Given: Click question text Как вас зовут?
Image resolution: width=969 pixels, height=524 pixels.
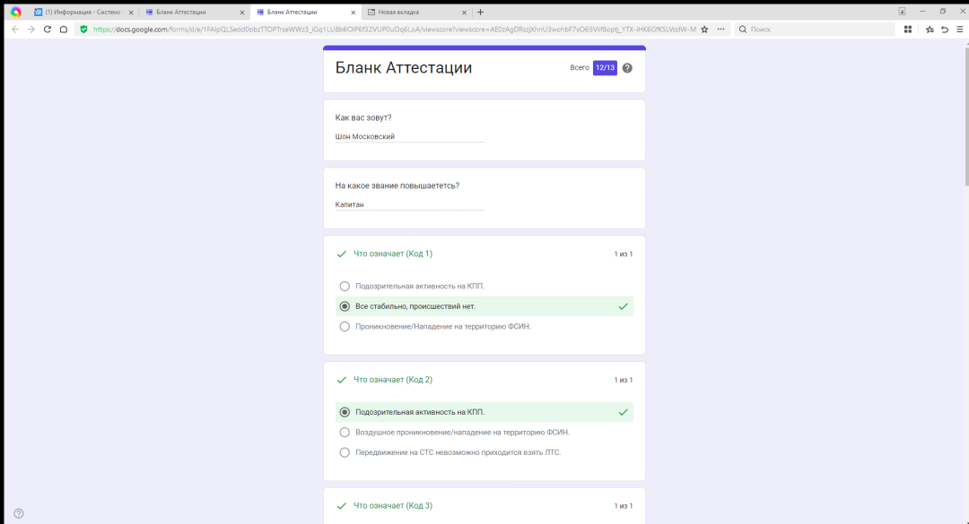Looking at the screenshot, I should pyautogui.click(x=363, y=118).
